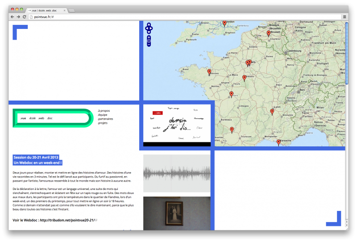Select the Brussels map pin
Viewport: 357px width, 242px height.
[269, 33]
